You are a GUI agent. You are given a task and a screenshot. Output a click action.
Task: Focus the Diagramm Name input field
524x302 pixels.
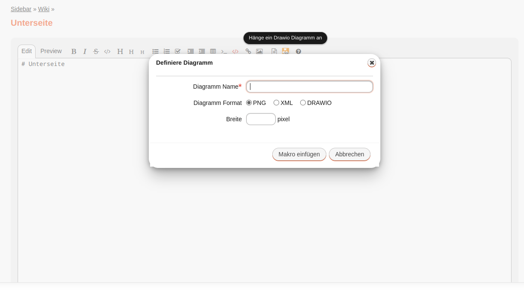(309, 87)
